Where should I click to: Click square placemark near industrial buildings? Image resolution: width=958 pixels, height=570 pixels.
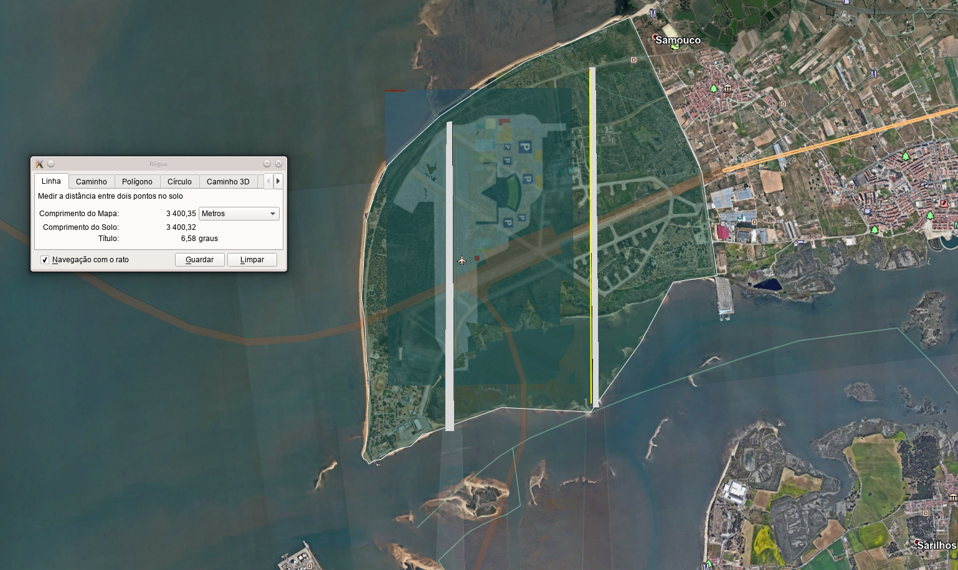754,222
